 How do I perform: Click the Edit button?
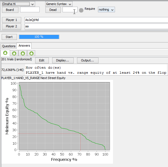coord(42,60)
